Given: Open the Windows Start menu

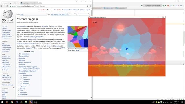Looking at the screenshot, I should (2, 102).
